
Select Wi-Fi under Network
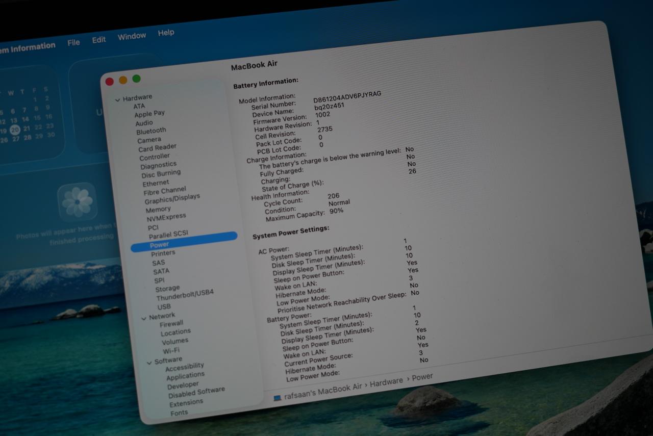pyautogui.click(x=171, y=351)
